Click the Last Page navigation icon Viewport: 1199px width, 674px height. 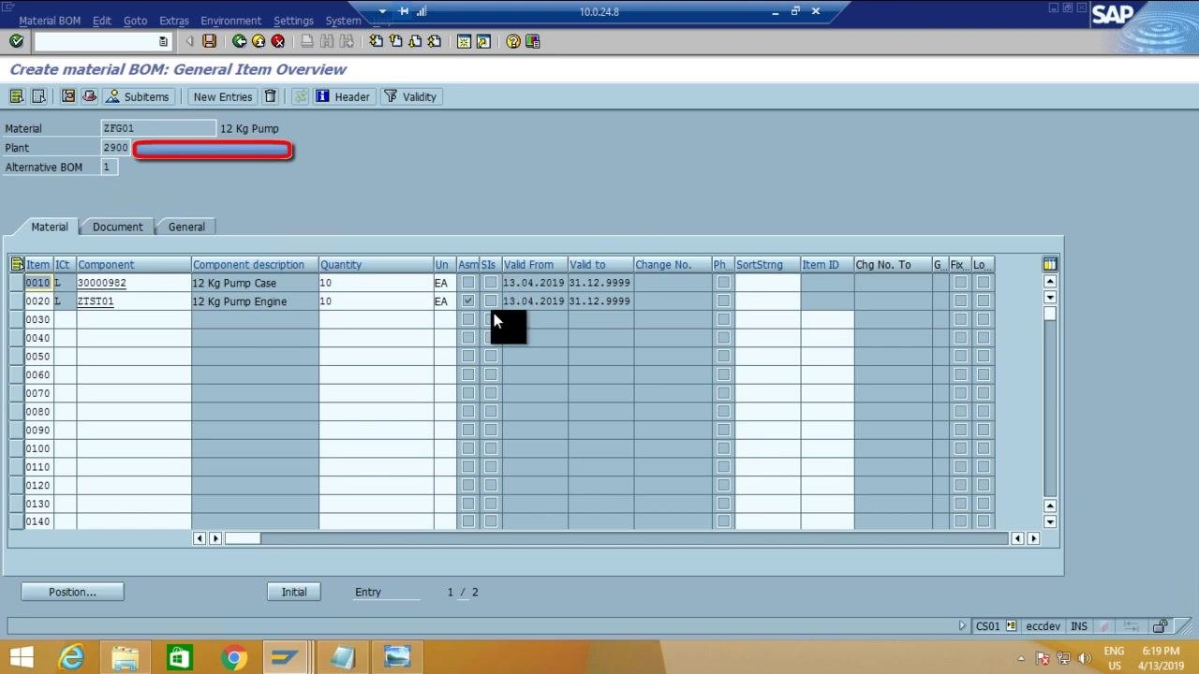pos(434,41)
